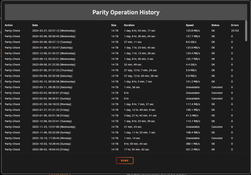Select date 2023-05-06, 02:20:28 (Saturday)

pyautogui.click(x=52, y=76)
